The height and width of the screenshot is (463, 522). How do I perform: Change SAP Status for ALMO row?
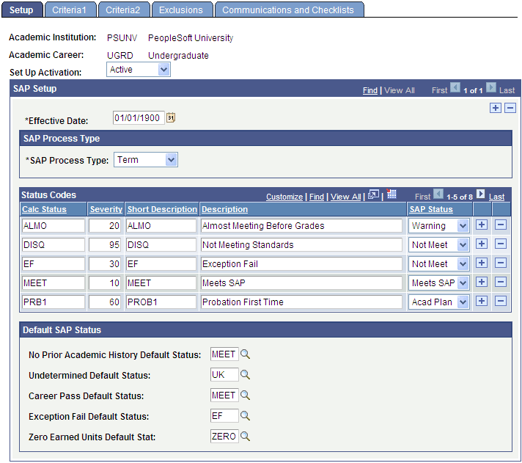[x=438, y=226]
